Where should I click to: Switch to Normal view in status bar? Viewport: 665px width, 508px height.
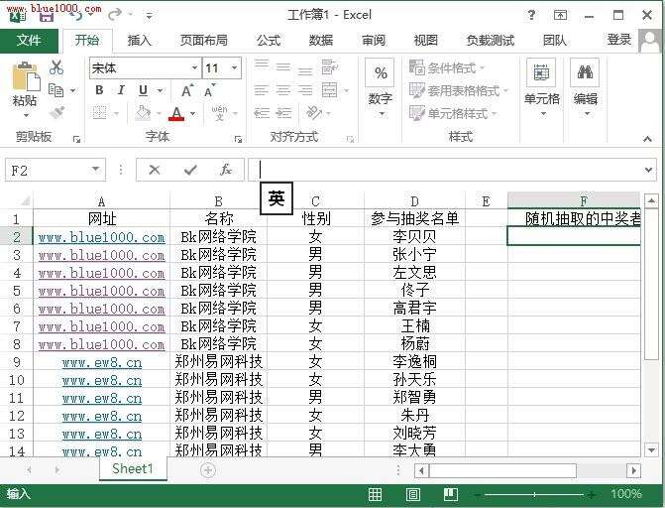tap(375, 494)
